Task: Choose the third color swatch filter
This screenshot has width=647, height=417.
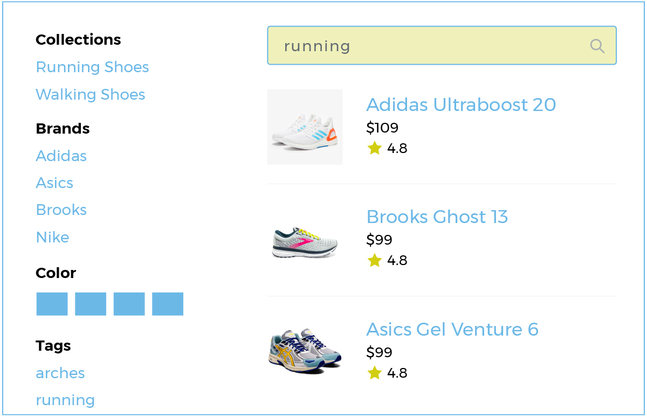Action: click(x=129, y=304)
